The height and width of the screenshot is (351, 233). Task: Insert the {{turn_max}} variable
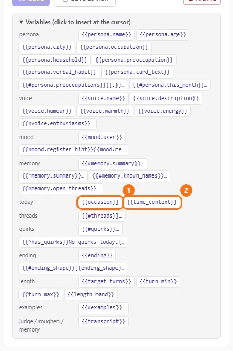click(41, 295)
